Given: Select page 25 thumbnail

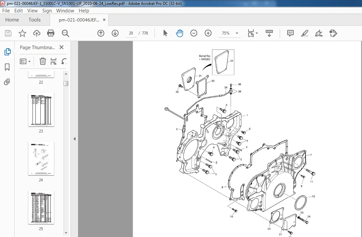Looking at the screenshot, I should (41, 207).
